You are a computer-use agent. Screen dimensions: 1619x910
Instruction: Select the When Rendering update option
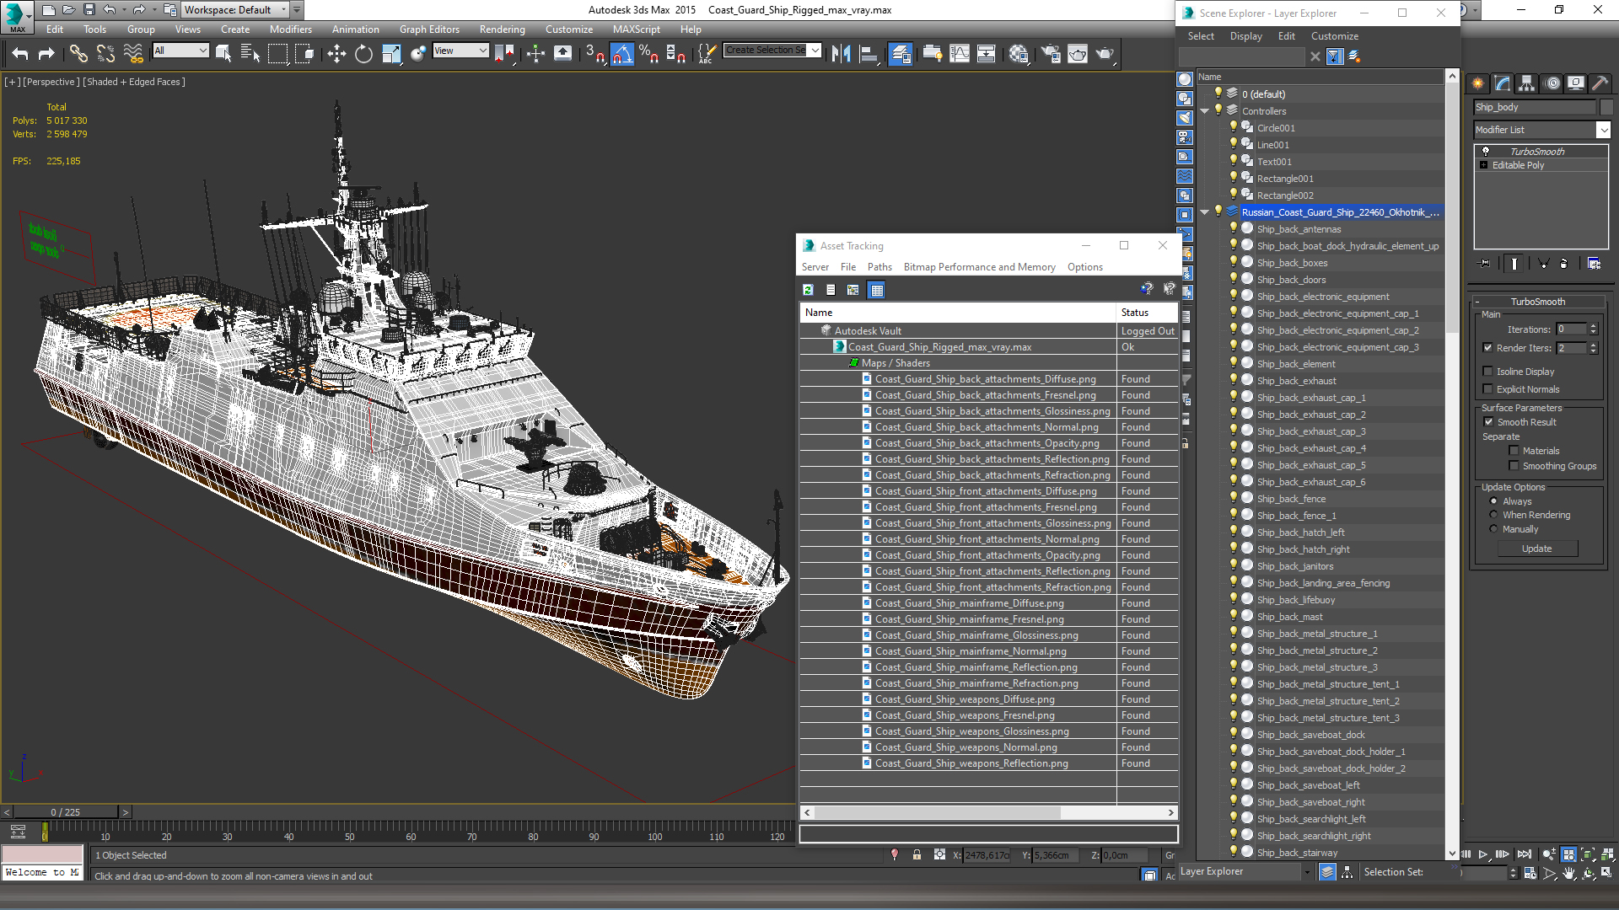point(1493,515)
